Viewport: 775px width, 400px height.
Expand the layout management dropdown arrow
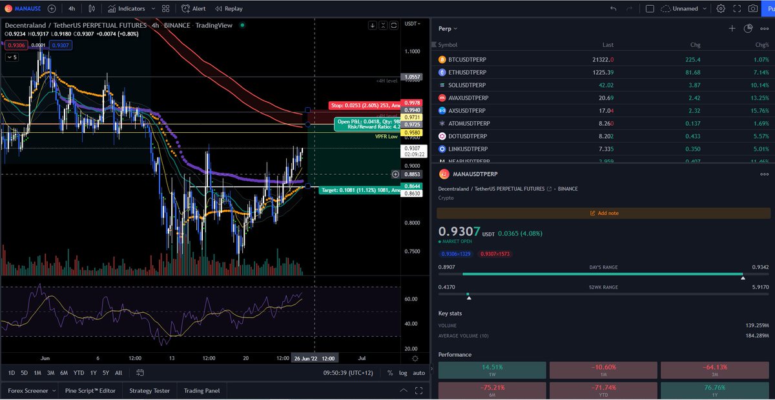tap(705, 9)
